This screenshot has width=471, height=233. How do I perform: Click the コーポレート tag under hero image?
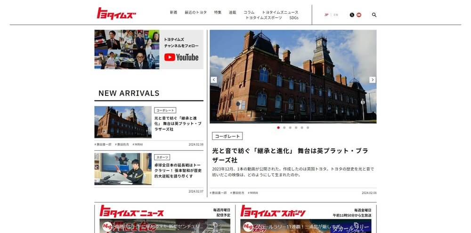pyautogui.click(x=227, y=136)
